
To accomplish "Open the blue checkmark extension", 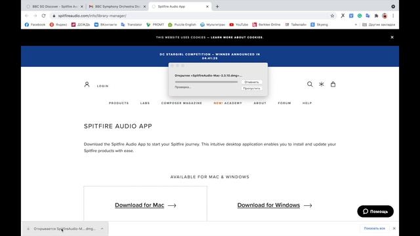I will point(351,16).
